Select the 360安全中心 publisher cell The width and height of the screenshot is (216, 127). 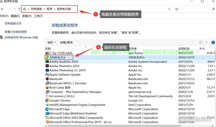coord(136,57)
